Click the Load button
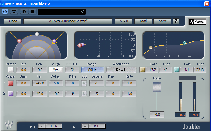The image size is (211, 131). click(x=143, y=21)
